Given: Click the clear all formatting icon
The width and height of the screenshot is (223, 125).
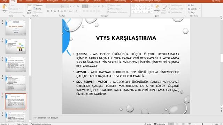Looking at the screenshot, I should point(78,6).
